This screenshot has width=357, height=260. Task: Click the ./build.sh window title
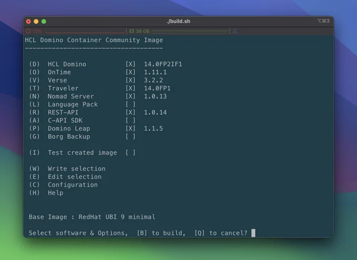pyautogui.click(x=178, y=21)
